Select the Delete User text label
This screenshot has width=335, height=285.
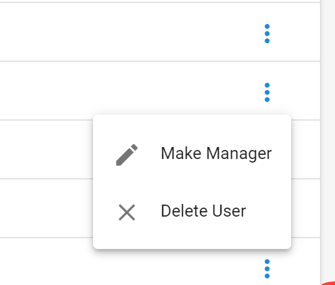[x=203, y=211]
